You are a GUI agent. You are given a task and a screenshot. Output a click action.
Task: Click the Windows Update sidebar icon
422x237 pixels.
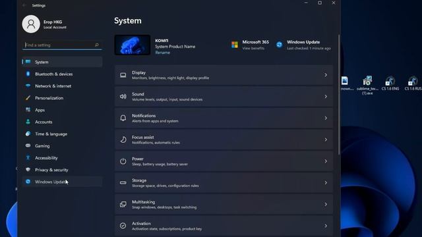28,182
